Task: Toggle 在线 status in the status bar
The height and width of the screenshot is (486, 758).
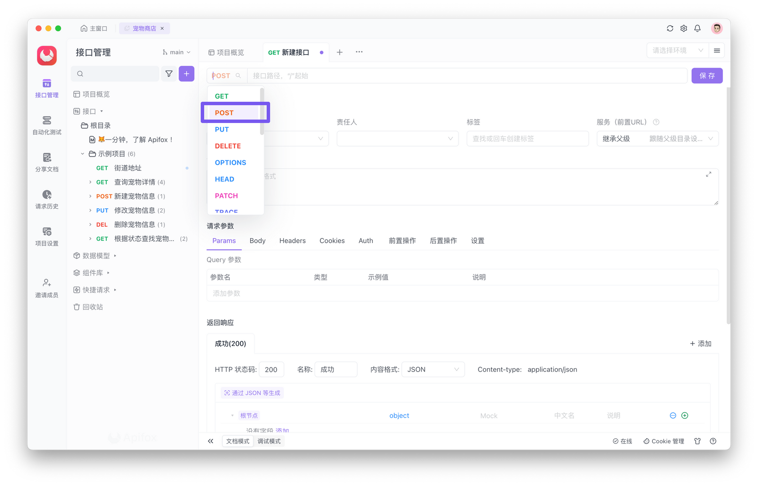Action: click(622, 441)
